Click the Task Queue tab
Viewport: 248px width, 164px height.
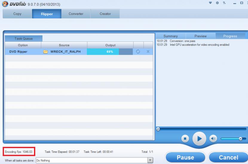point(24,39)
